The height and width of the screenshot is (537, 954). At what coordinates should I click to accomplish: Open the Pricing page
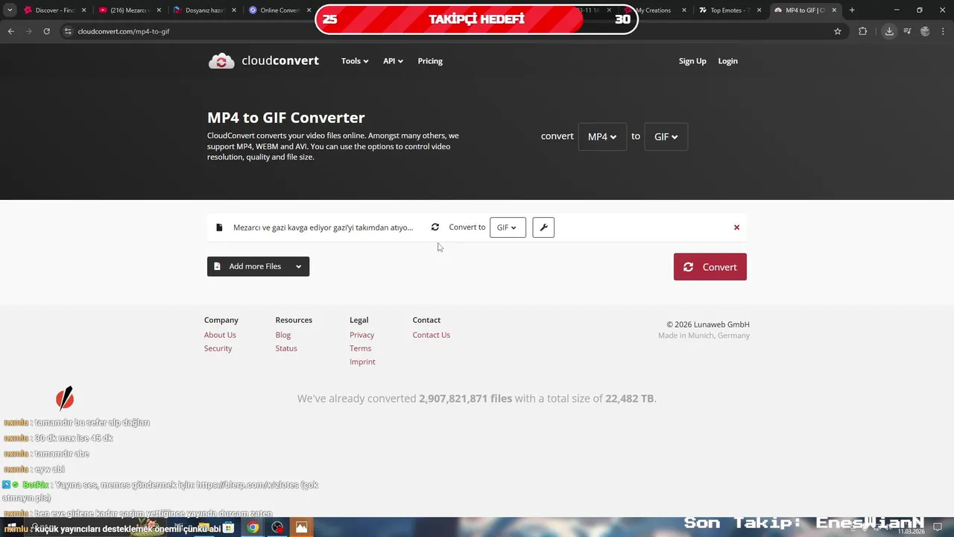(x=430, y=61)
